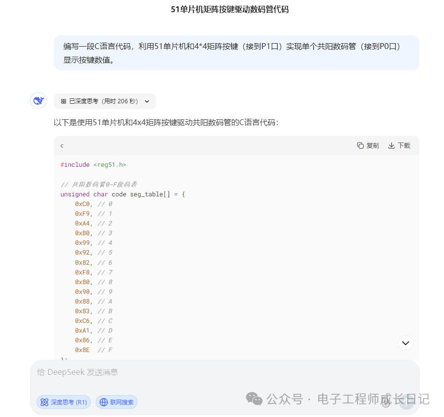The image size is (444, 417).
Task: Expand the 已深度思考 thinking details chevron
Action: pos(147,101)
